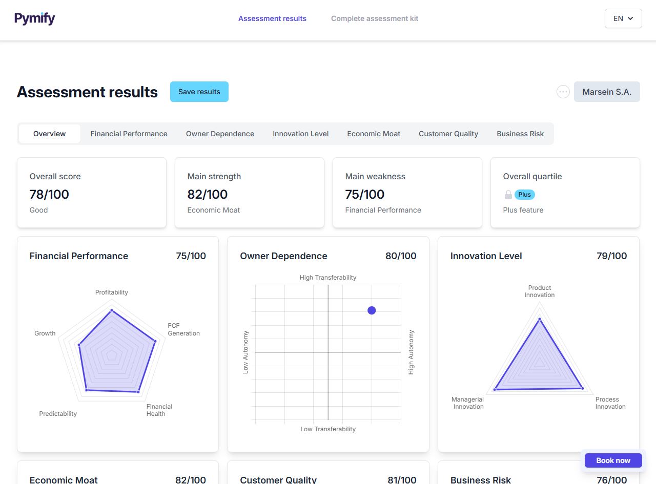Switch to Customer Quality tab

click(448, 134)
